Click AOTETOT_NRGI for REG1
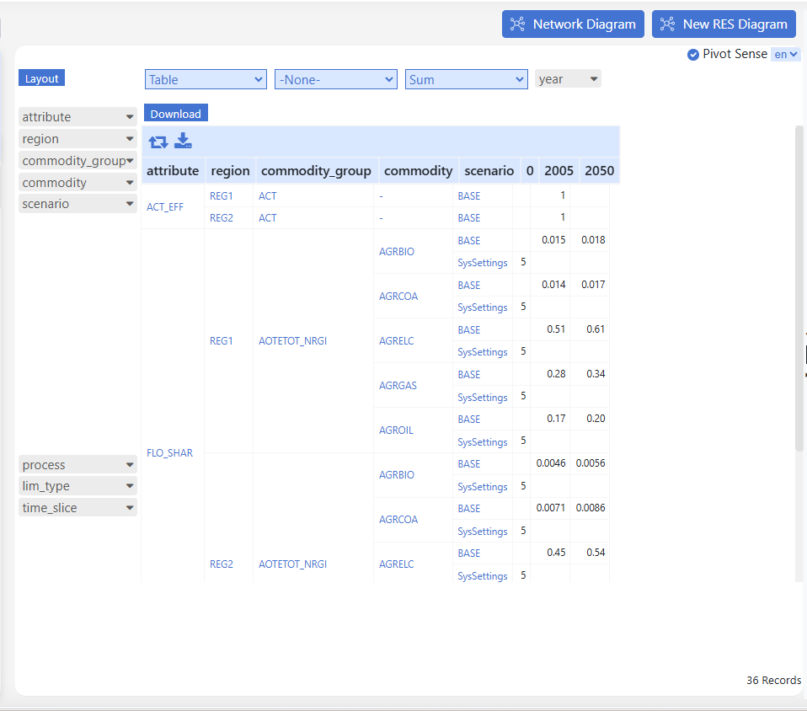Image resolution: width=807 pixels, height=711 pixels. coord(292,341)
